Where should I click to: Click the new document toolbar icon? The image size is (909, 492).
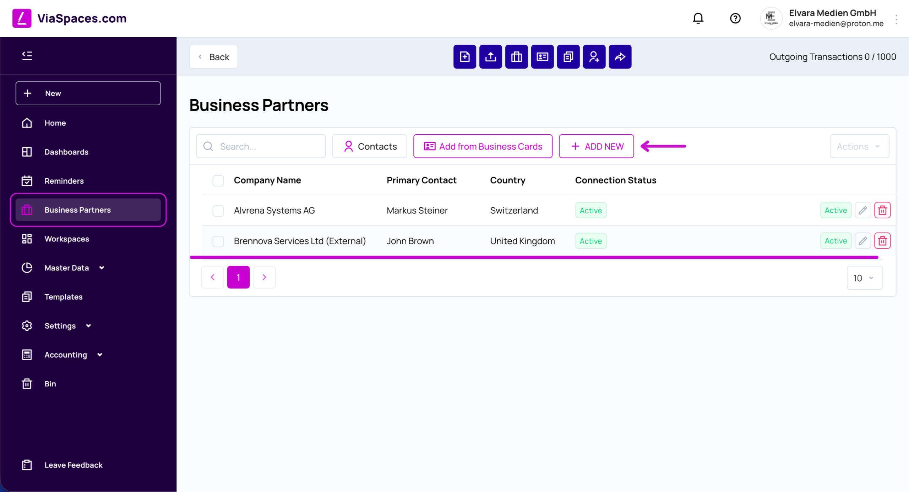(x=464, y=57)
